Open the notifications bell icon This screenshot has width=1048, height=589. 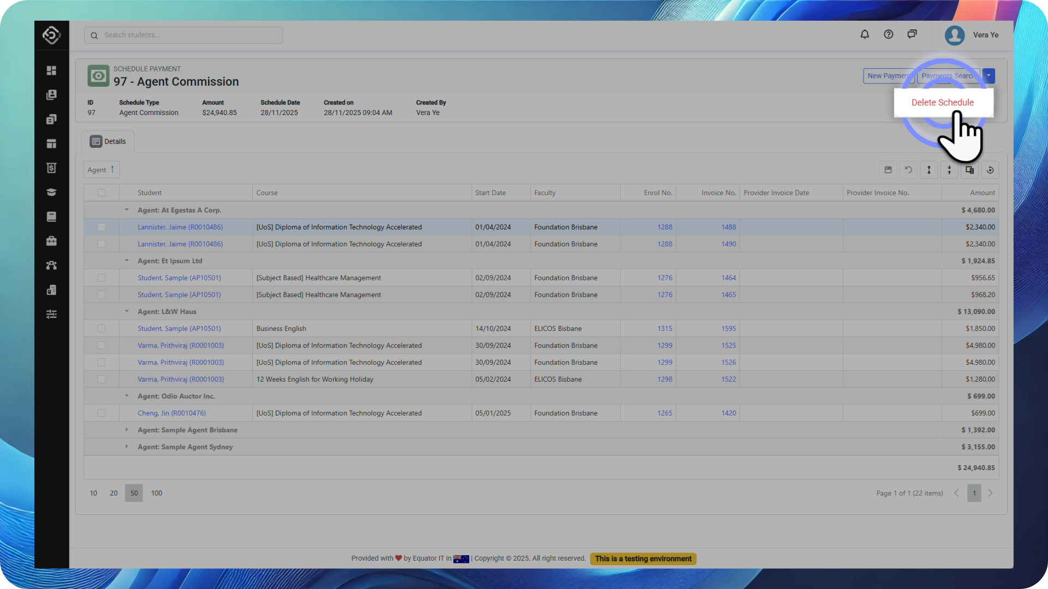tap(865, 34)
